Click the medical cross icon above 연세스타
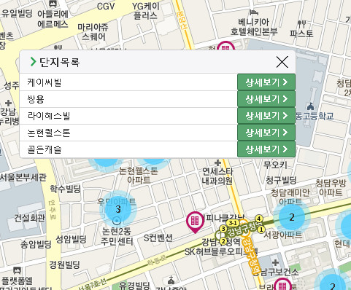 tap(217, 162)
